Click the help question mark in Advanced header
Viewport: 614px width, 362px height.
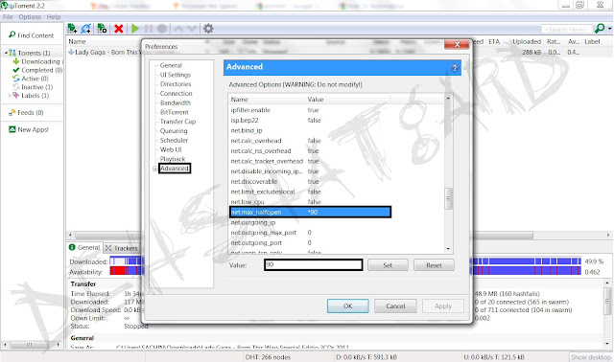click(x=454, y=68)
